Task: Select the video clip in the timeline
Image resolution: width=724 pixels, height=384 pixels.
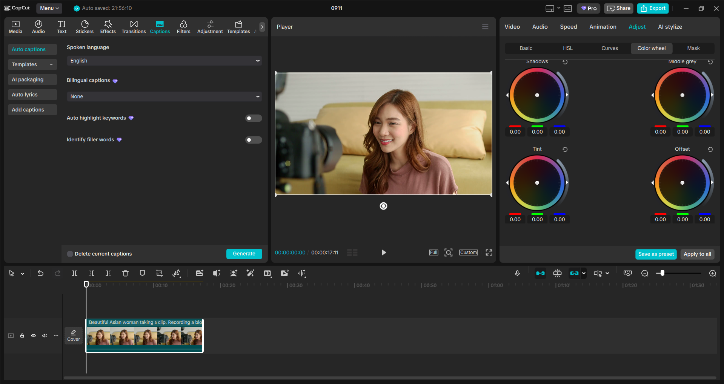Action: [x=144, y=335]
